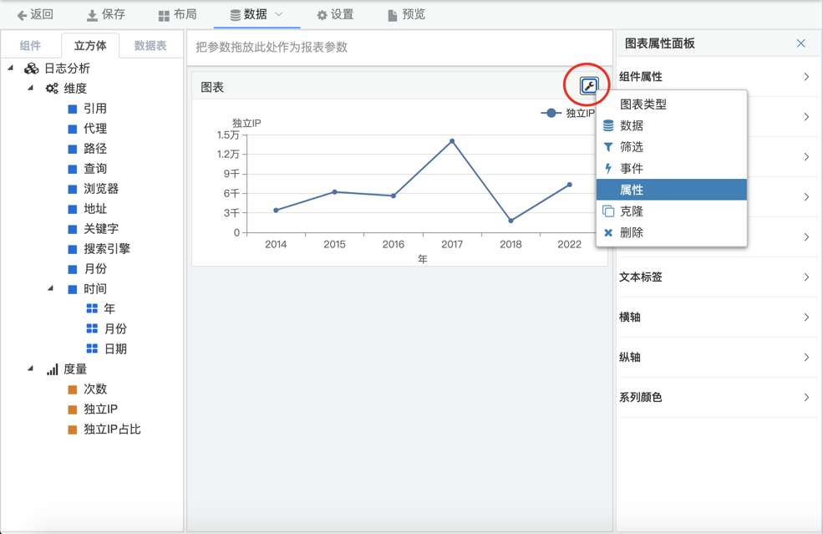Screen dimensions: 823x534
Task: Select 代理 dimension in tree
Action: tap(95, 129)
